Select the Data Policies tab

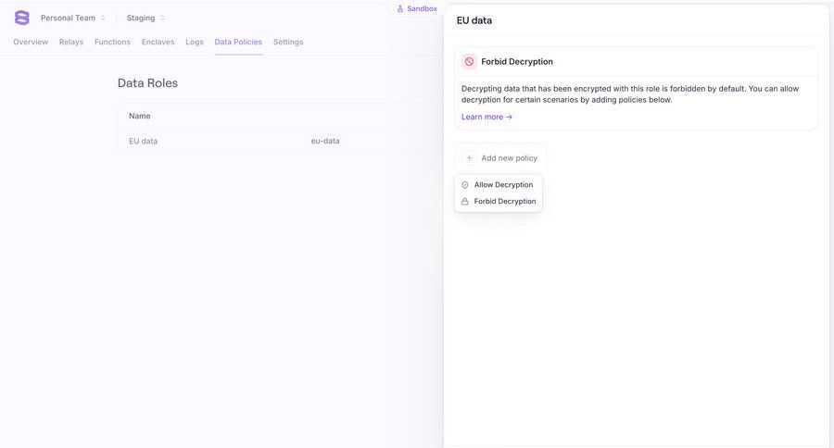click(x=238, y=42)
